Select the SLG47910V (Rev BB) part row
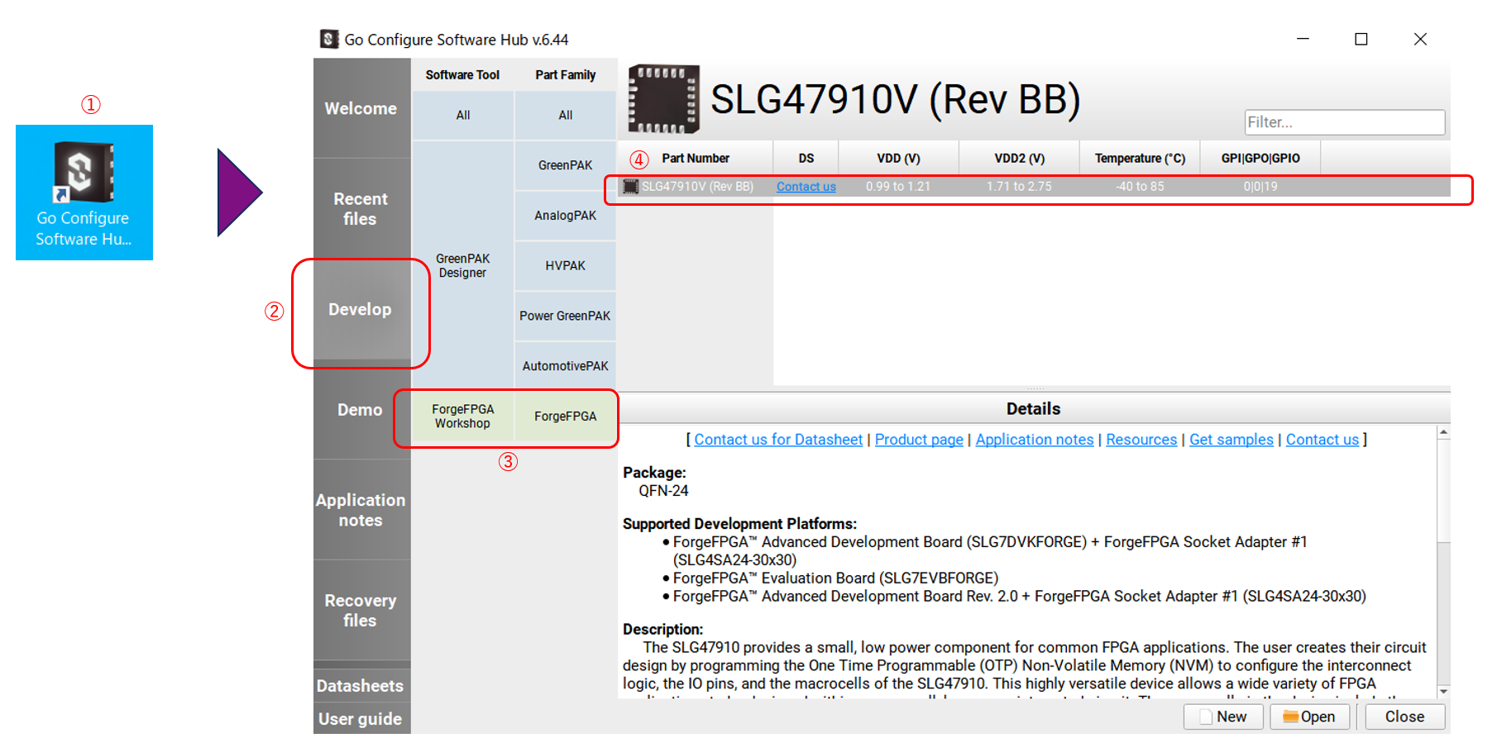The image size is (1497, 738). tap(1034, 187)
